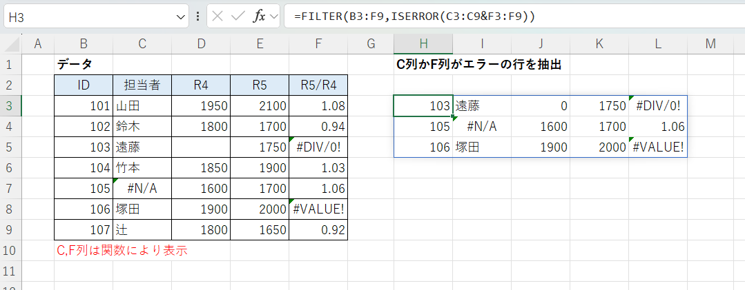The height and width of the screenshot is (290, 745).
Task: Expand the Name Box dropdown arrow
Action: (180, 17)
